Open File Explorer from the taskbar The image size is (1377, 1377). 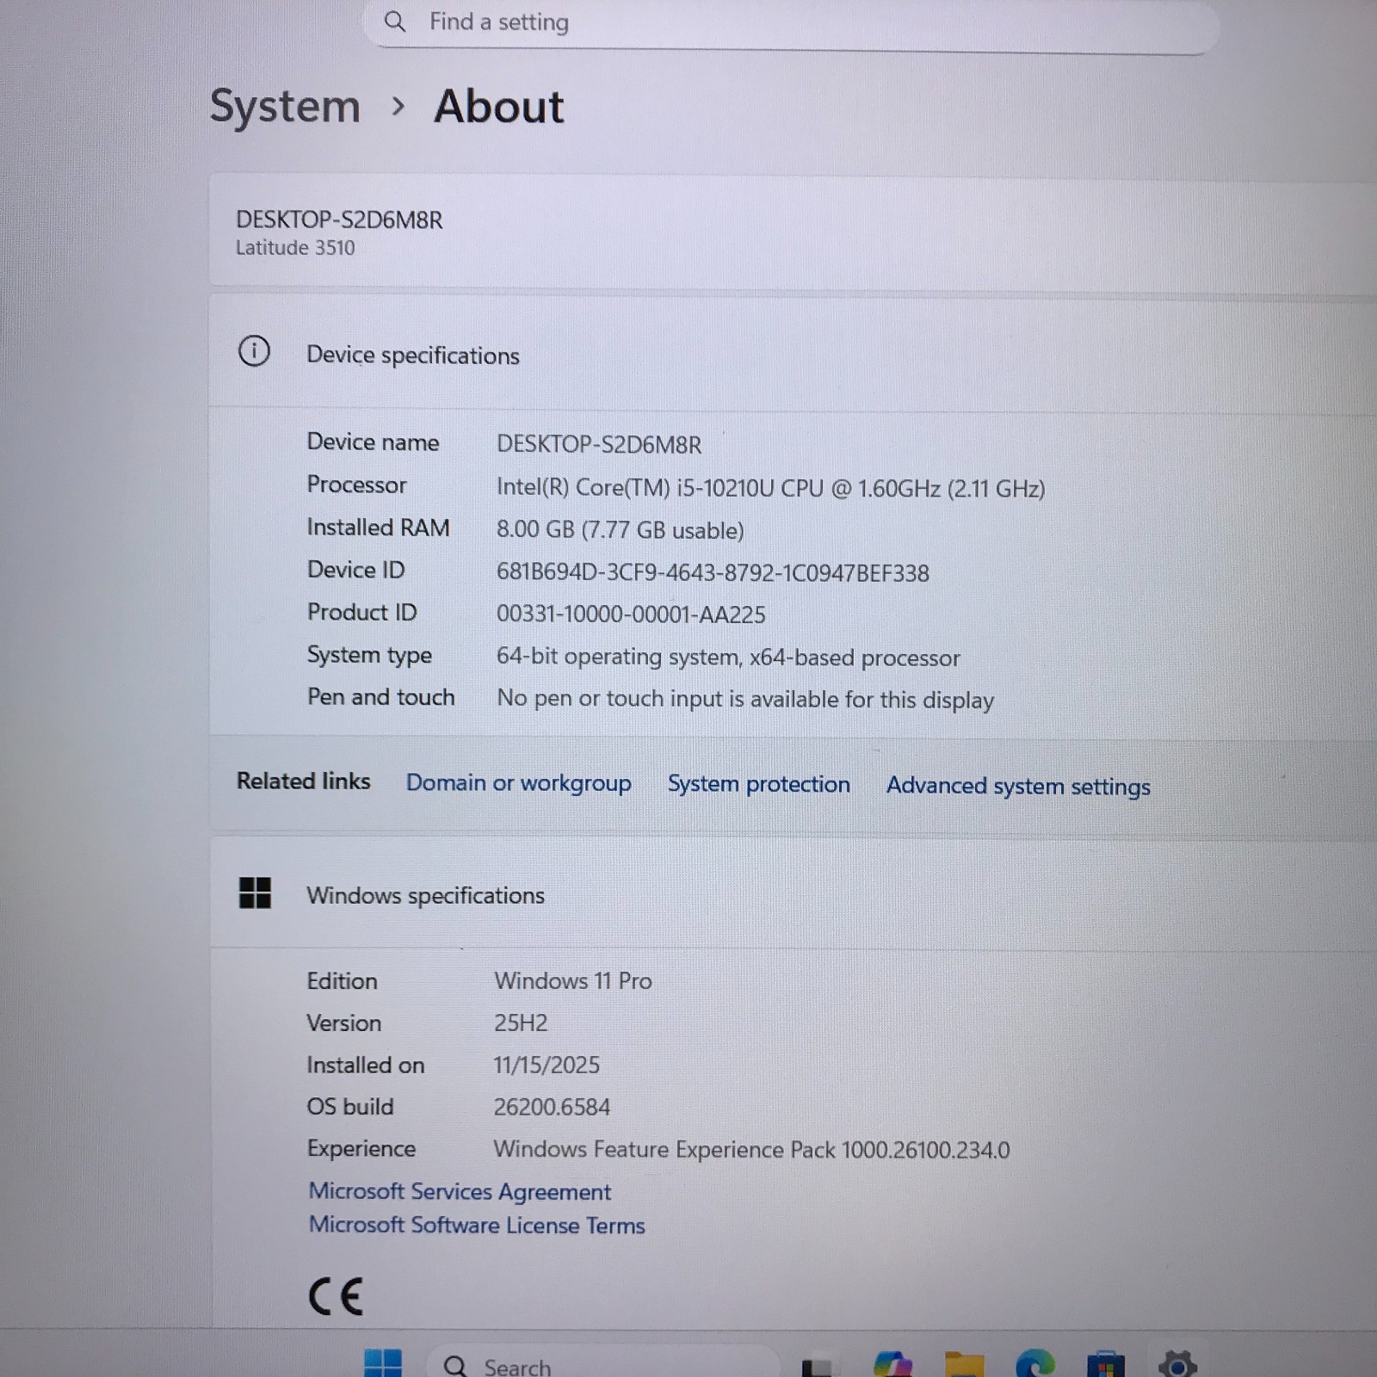tap(964, 1365)
